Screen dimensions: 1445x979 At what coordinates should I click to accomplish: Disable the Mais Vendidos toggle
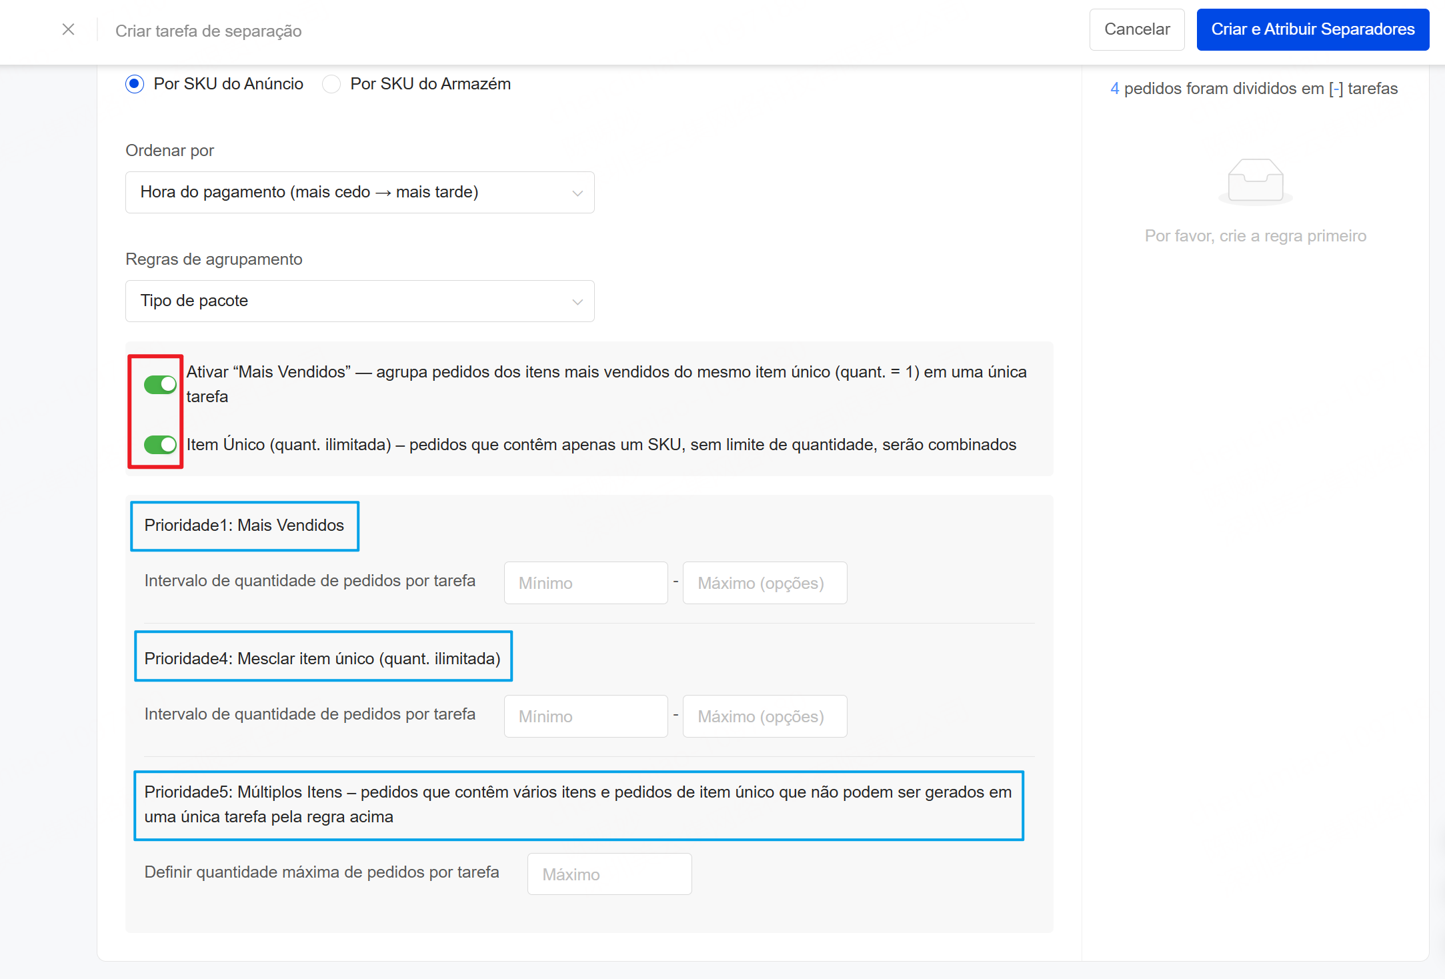(x=160, y=384)
